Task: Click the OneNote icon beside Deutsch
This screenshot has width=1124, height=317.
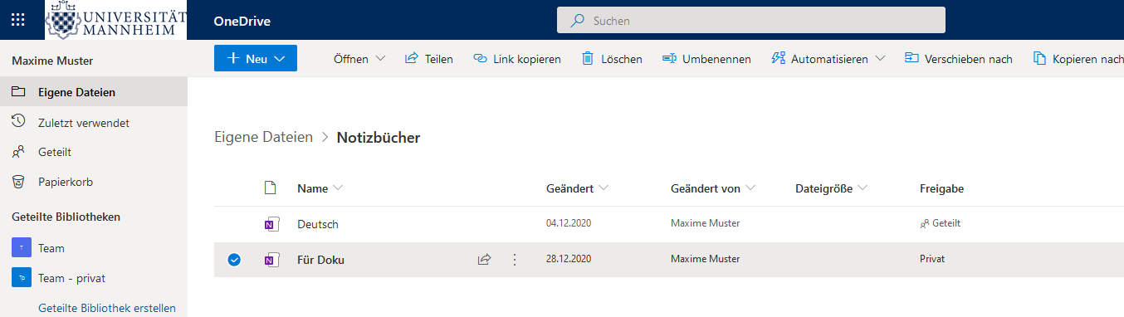Action: tap(270, 224)
